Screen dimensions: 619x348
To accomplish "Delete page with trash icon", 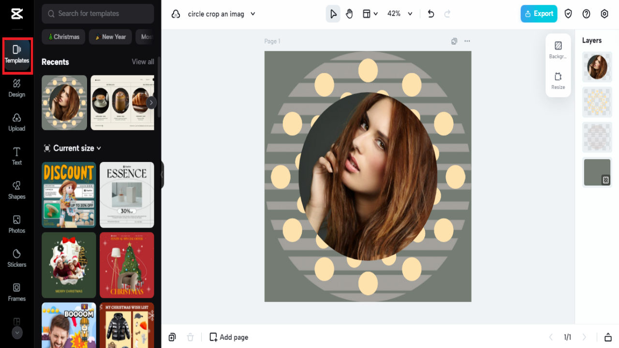I will (191, 337).
